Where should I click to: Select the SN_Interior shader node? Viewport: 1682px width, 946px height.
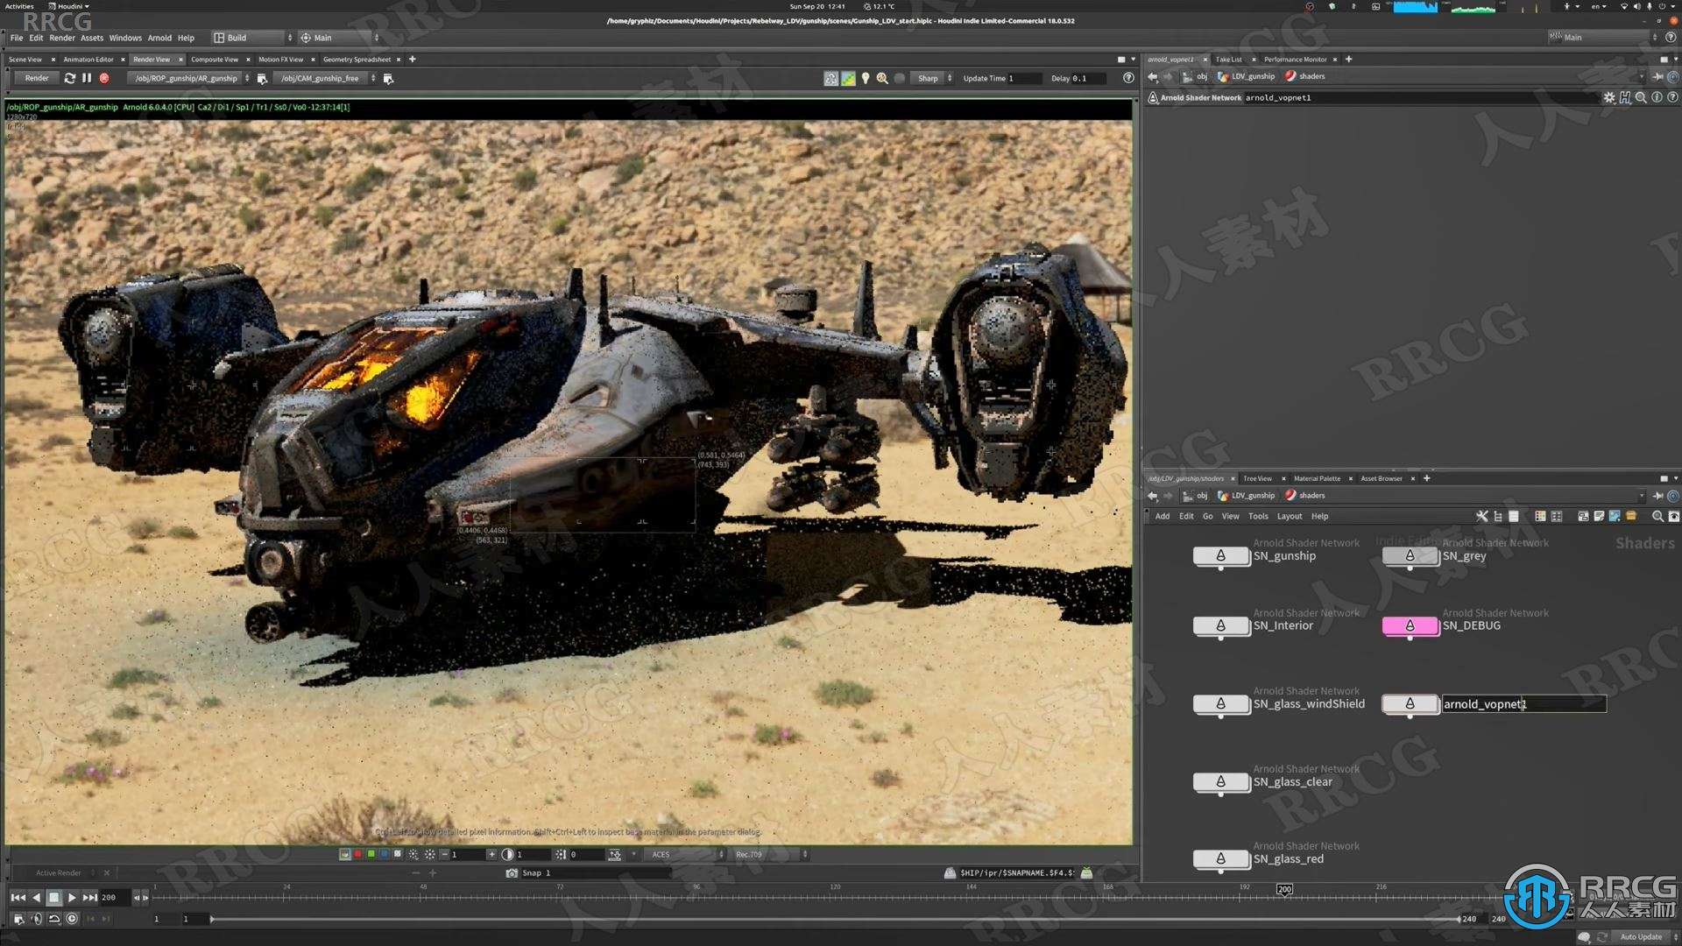pos(1221,626)
